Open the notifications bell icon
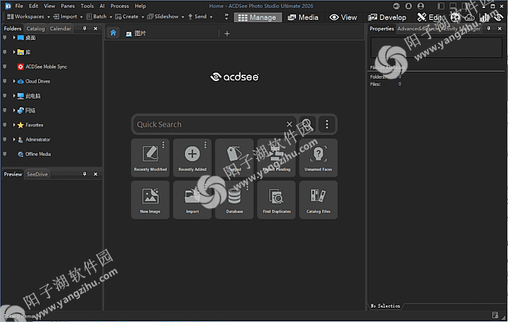The width and height of the screenshot is (508, 322). [x=408, y=6]
